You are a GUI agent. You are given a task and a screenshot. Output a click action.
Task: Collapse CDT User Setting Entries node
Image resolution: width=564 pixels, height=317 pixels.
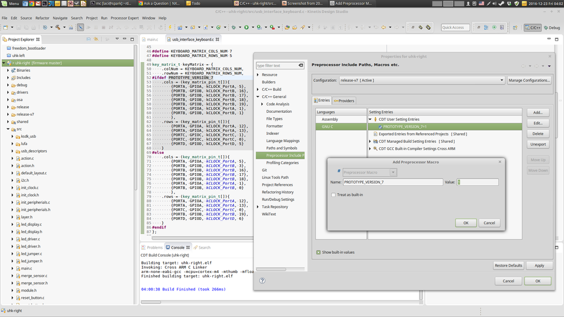pyautogui.click(x=370, y=120)
